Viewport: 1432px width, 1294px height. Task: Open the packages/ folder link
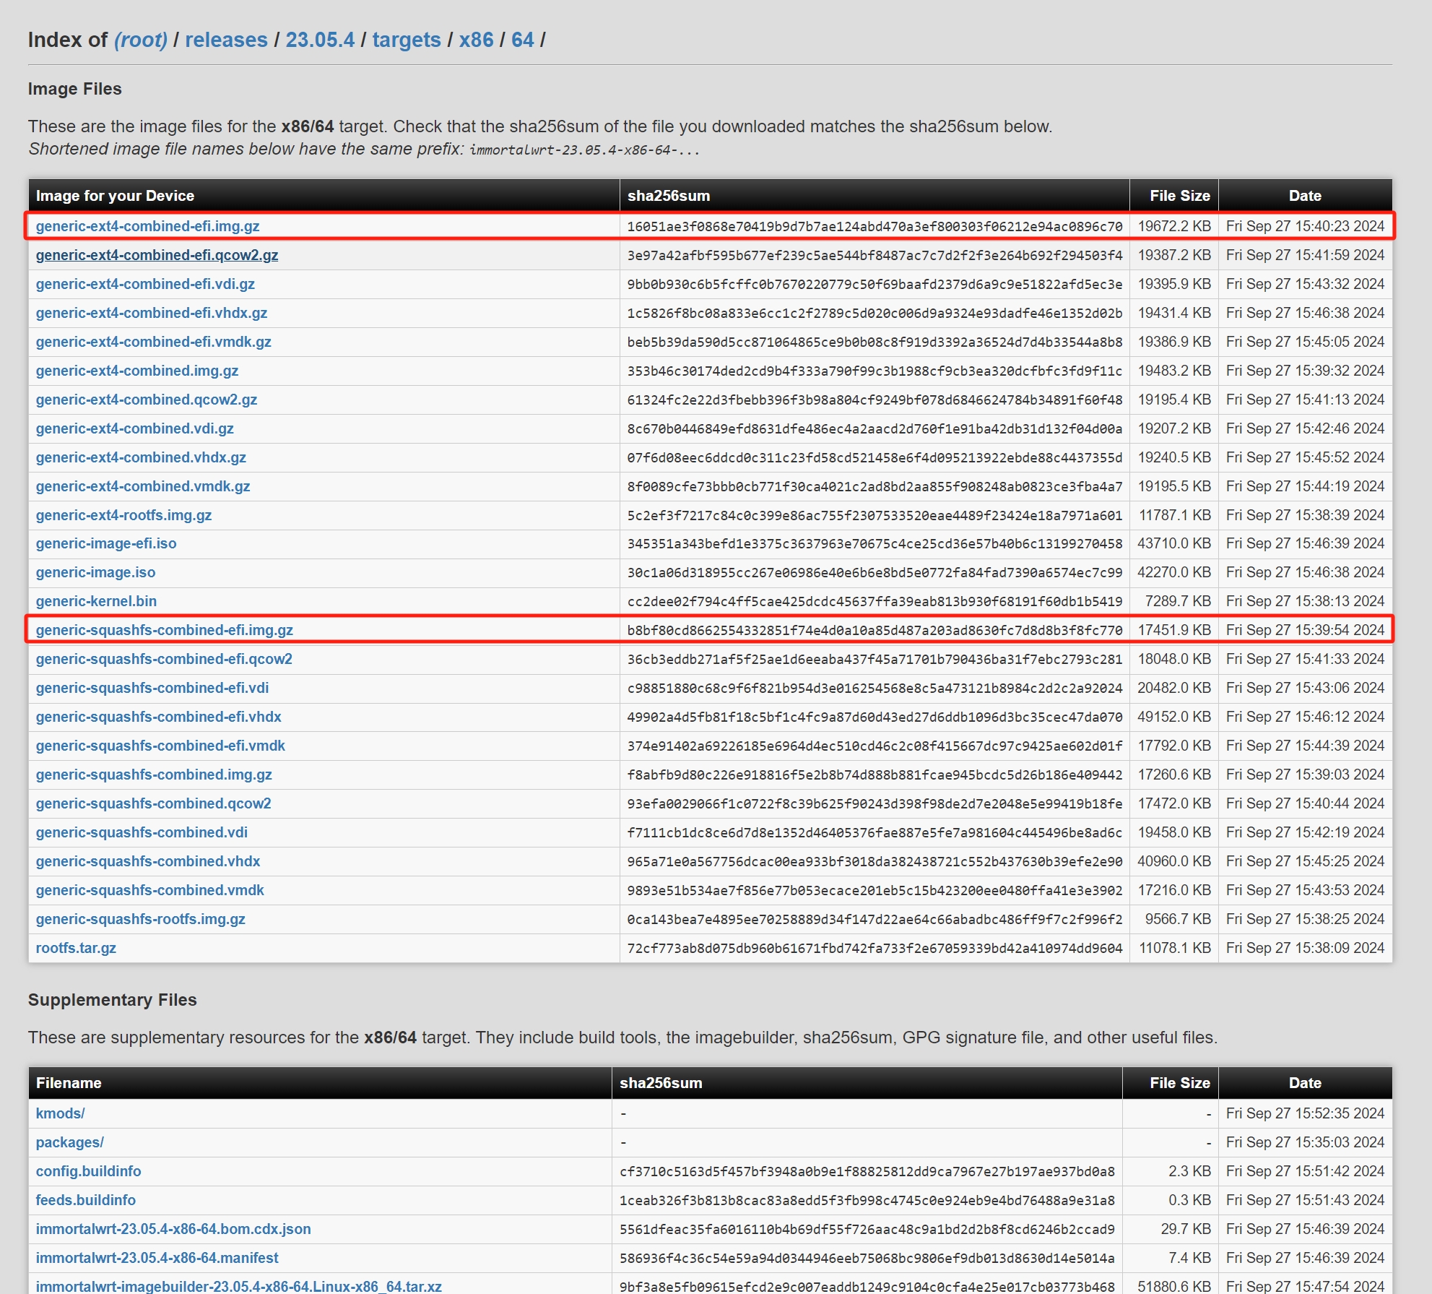tap(69, 1142)
